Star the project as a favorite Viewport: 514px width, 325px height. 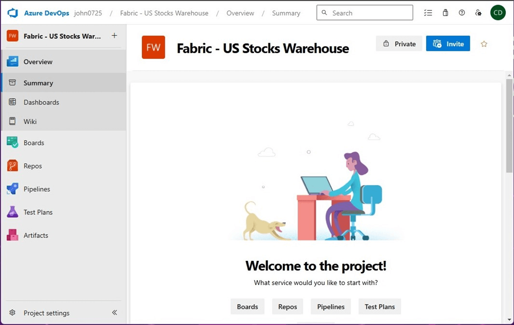(x=484, y=44)
